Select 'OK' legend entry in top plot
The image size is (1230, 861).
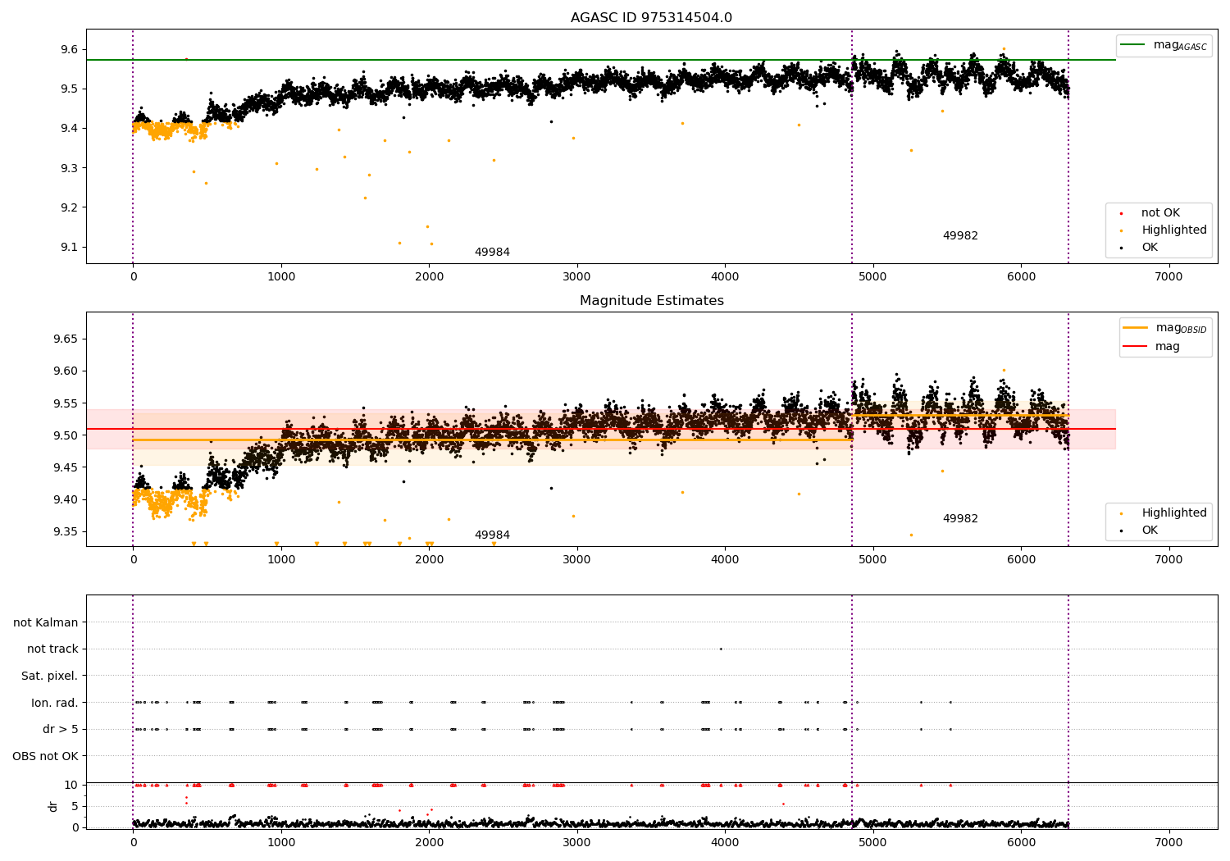click(1150, 248)
